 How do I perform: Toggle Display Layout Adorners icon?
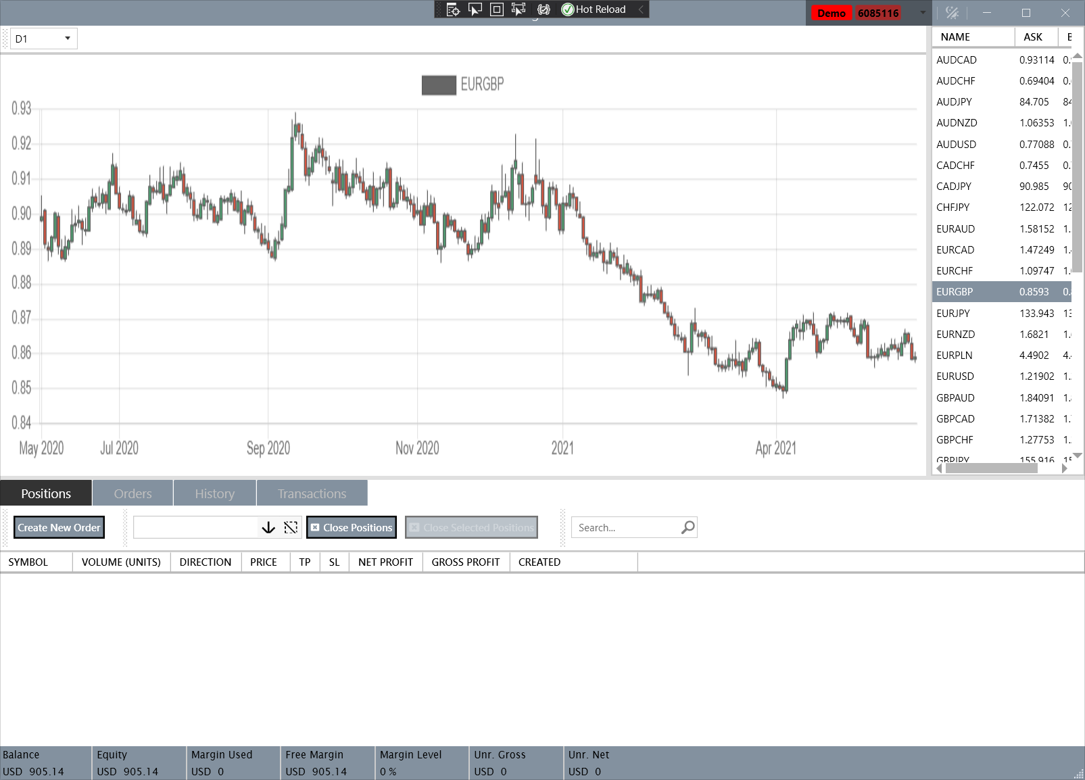coord(497,9)
